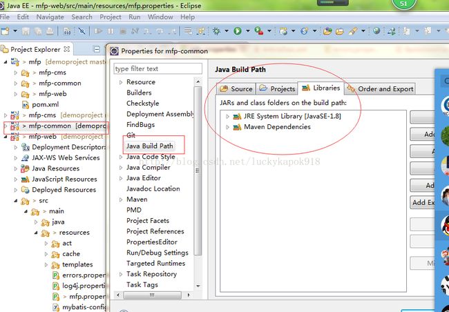Open the Project menu
Image resolution: width=449 pixels, height=312 pixels.
pos(111,17)
